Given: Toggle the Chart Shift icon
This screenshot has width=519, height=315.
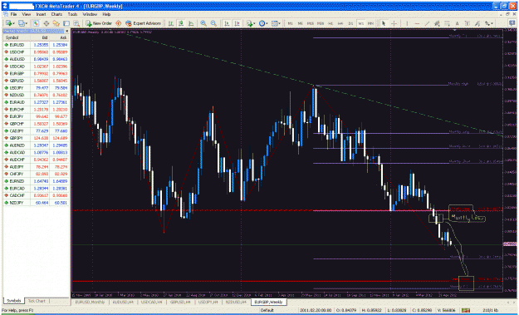Looking at the screenshot, I should click(237, 23).
